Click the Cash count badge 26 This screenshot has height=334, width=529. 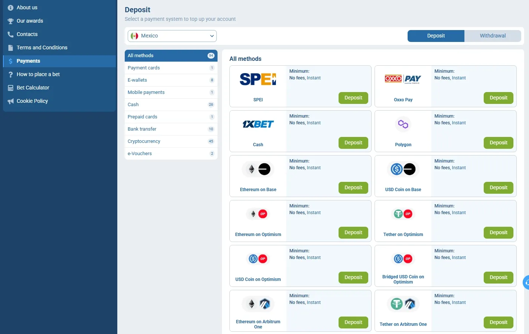tap(211, 105)
